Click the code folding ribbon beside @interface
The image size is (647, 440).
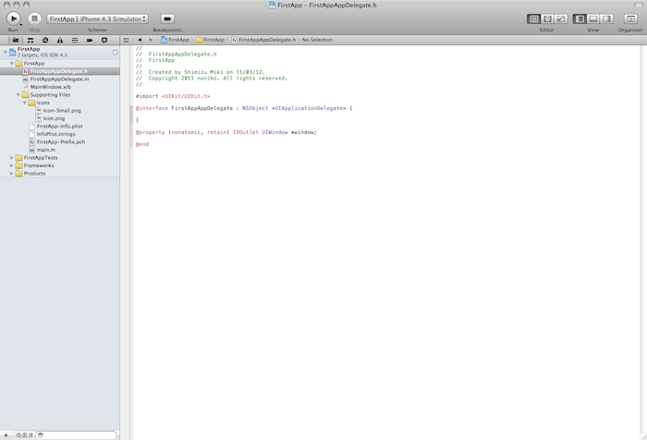131,115
